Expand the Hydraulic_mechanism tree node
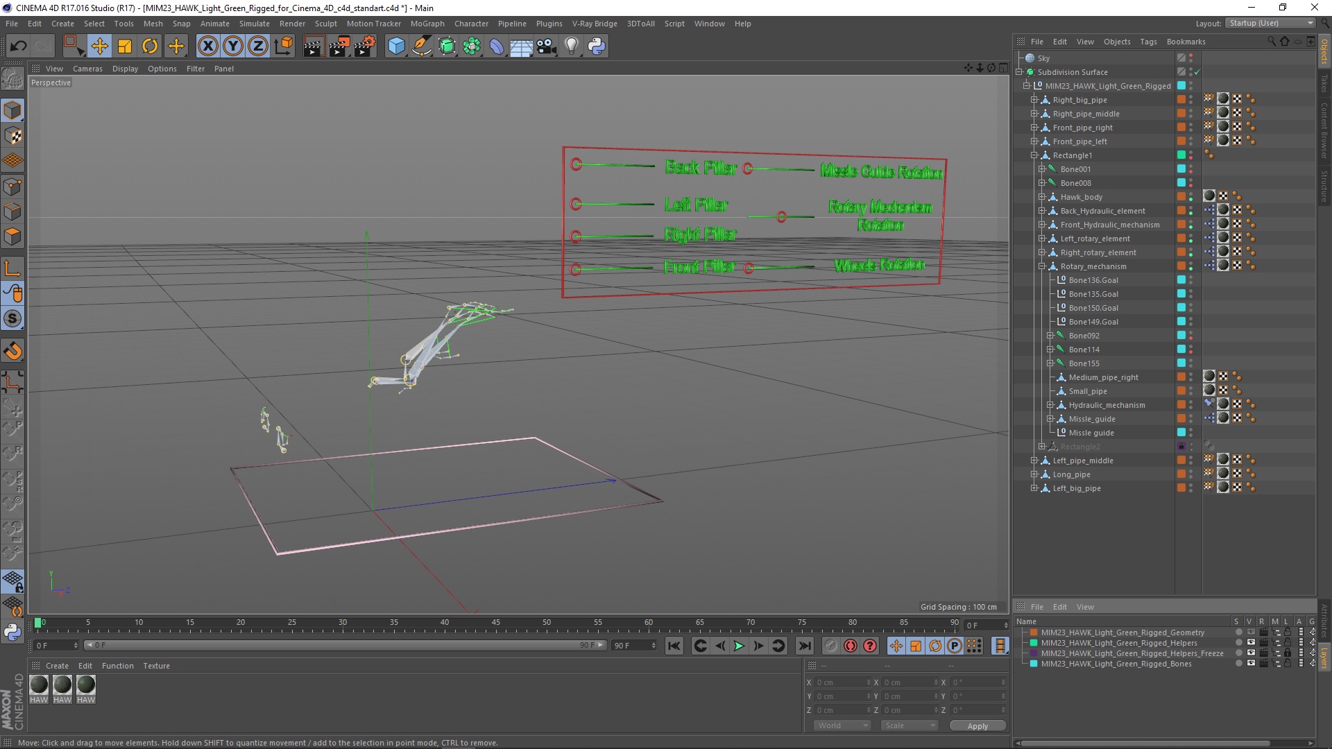 coord(1050,405)
